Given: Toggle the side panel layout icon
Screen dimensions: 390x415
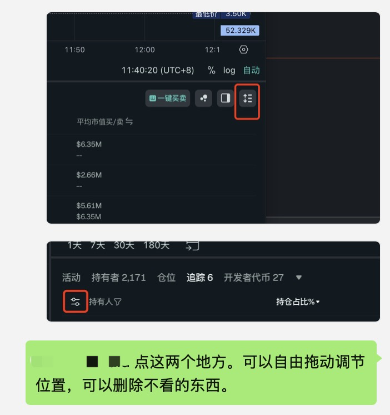Looking at the screenshot, I should pyautogui.click(x=226, y=98).
